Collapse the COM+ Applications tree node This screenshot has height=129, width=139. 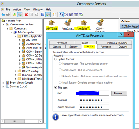click(x=16, y=36)
